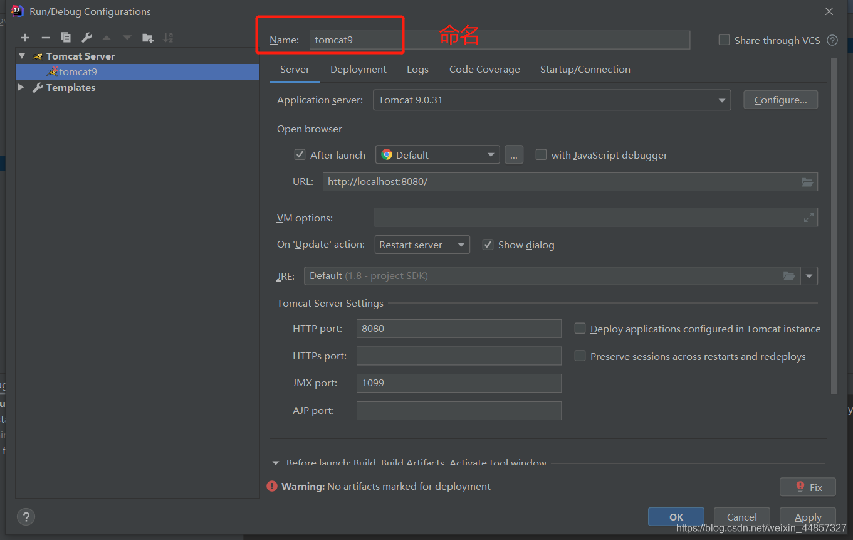Open edit templates wrench icon
The image size is (853, 540).
pyautogui.click(x=86, y=38)
